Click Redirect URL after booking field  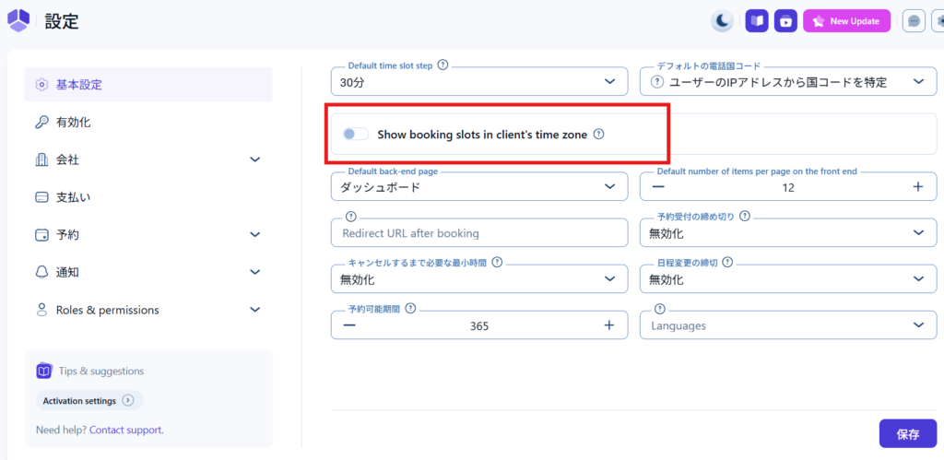(x=478, y=233)
